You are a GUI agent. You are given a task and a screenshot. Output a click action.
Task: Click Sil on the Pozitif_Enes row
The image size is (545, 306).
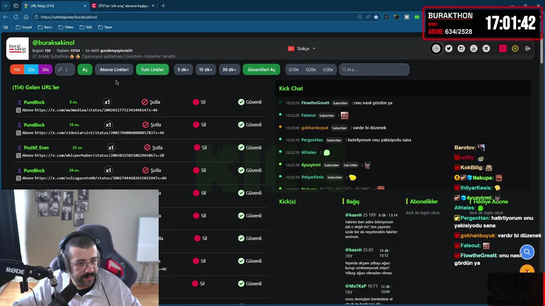[x=200, y=147]
